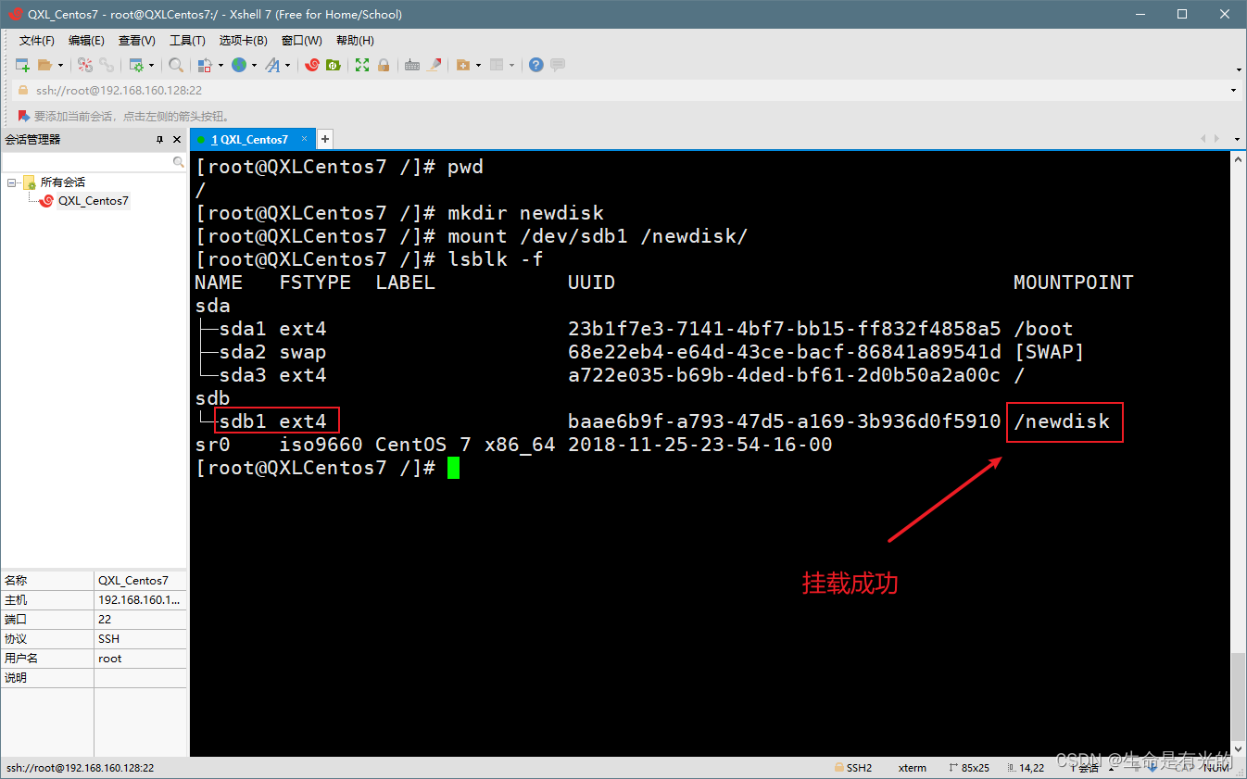
Task: Open the 文件(F) menu
Action: coord(37,41)
